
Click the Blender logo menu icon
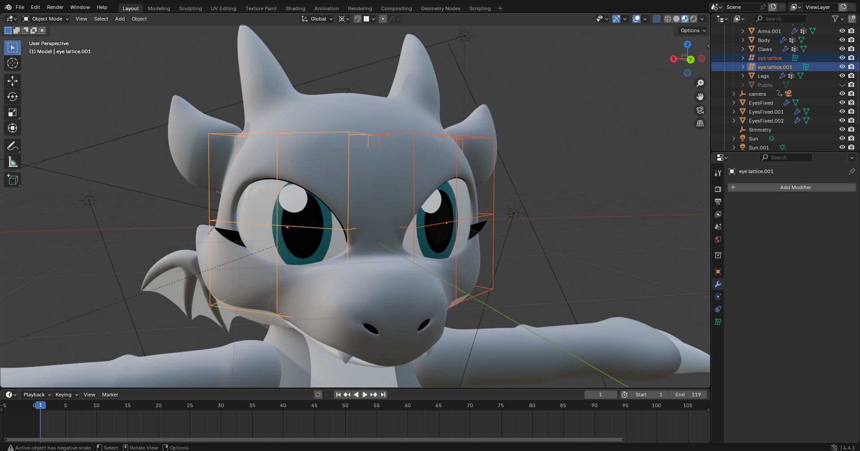pos(8,7)
